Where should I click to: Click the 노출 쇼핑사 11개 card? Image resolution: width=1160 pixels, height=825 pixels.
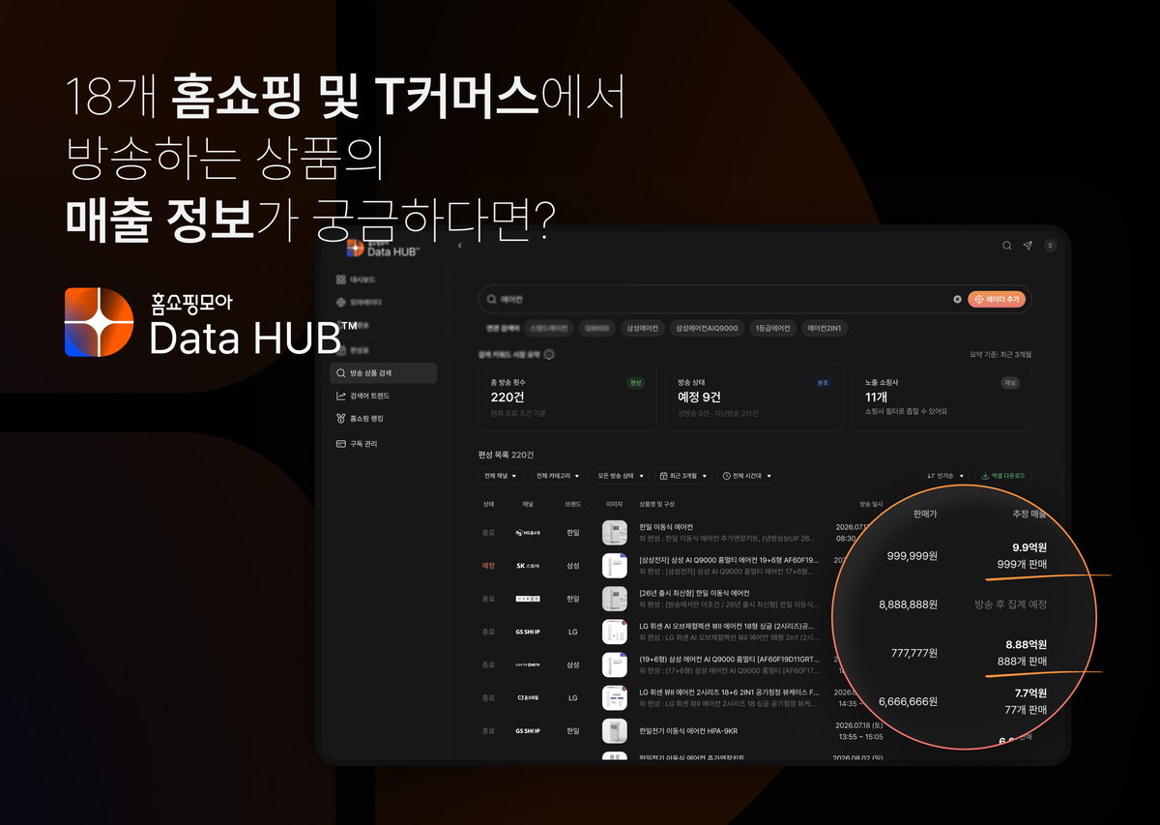942,398
